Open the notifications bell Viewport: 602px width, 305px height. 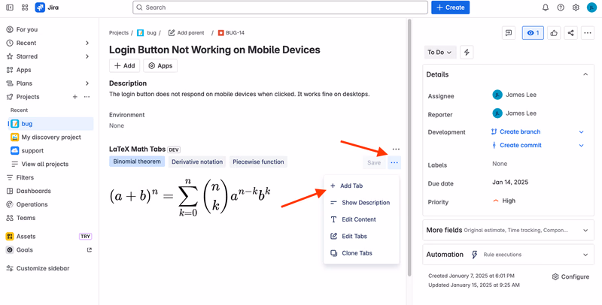click(x=546, y=8)
